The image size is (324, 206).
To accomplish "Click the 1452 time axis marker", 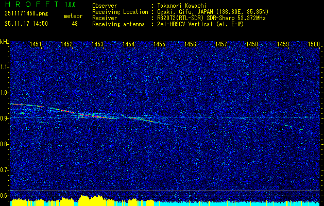I will pos(66,44).
